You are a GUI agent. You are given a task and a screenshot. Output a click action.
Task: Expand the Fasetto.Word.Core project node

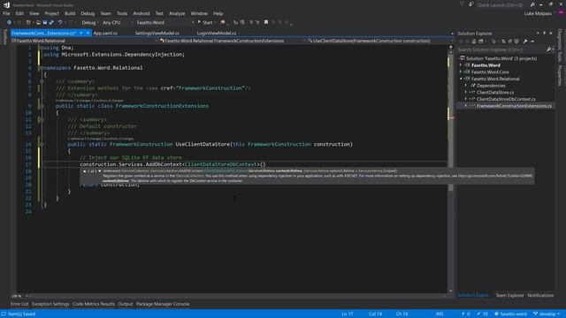click(x=461, y=72)
